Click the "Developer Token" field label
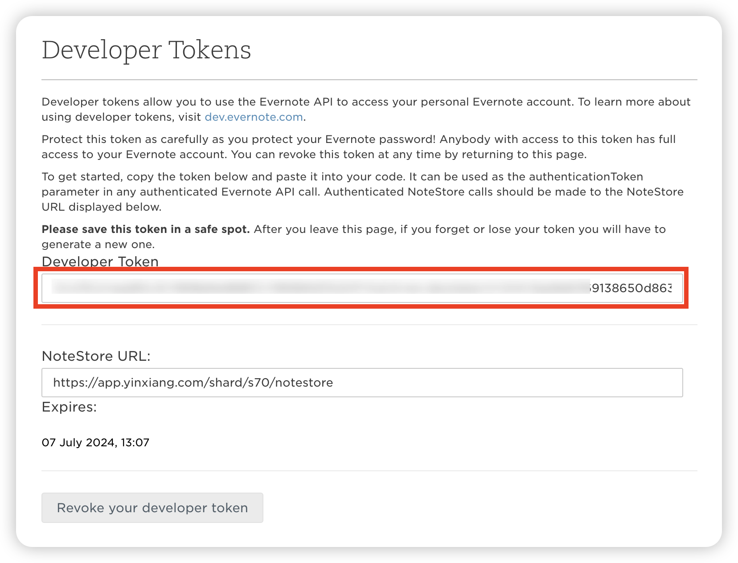 pos(100,261)
